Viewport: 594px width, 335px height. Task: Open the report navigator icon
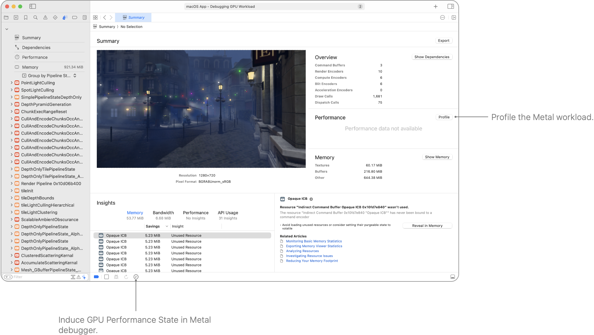tap(85, 18)
